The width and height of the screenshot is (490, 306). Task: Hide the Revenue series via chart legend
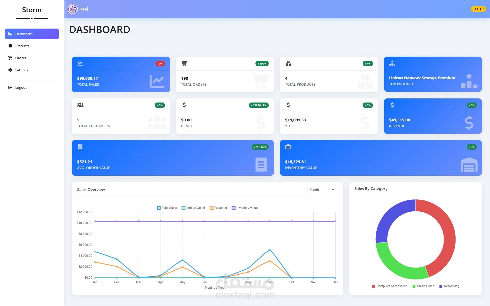coord(218,208)
